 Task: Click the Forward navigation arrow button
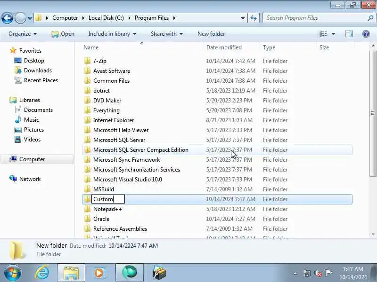(x=20, y=18)
